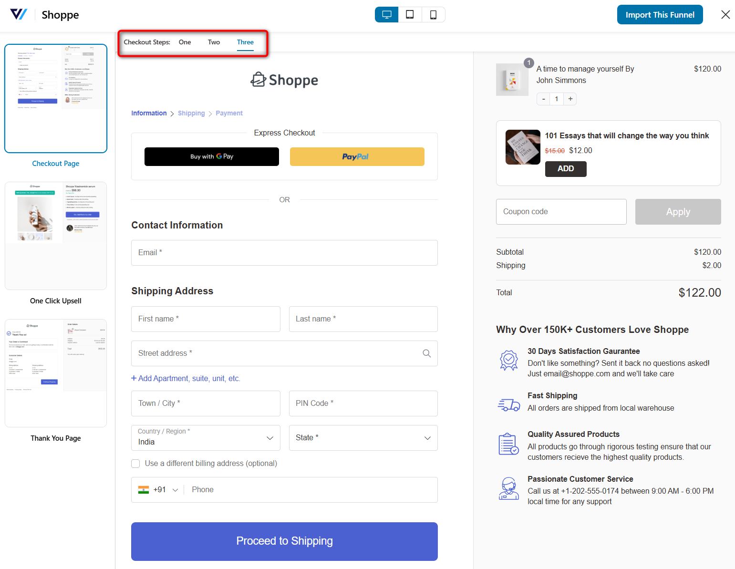The width and height of the screenshot is (735, 569).
Task: Switch to tablet preview mode
Action: (x=410, y=15)
